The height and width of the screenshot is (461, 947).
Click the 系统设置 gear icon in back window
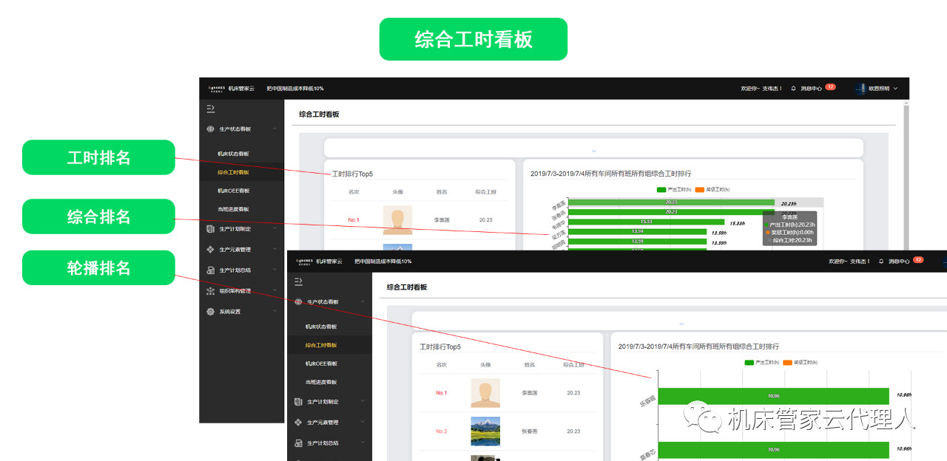point(211,312)
